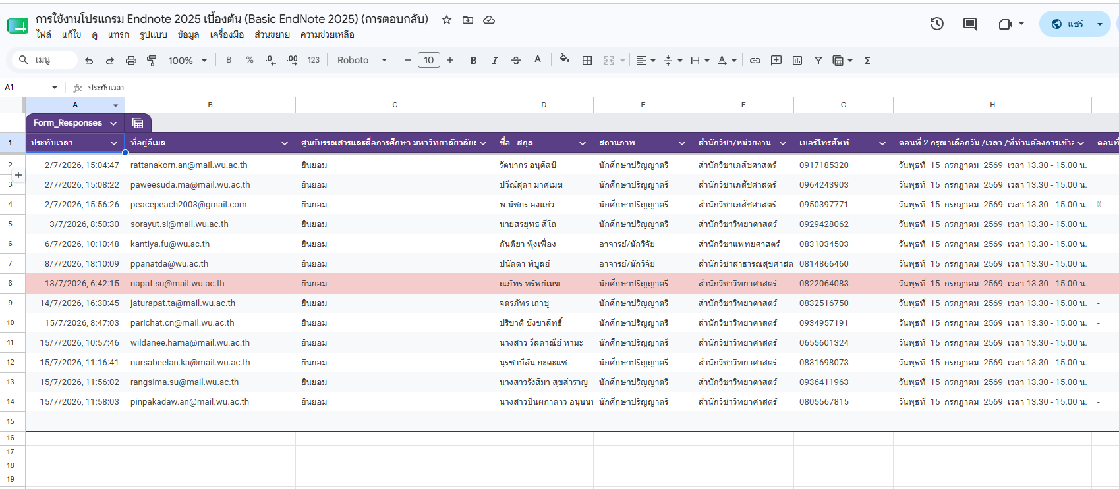
Task: Click the เมนู search box
Action: tap(45, 61)
